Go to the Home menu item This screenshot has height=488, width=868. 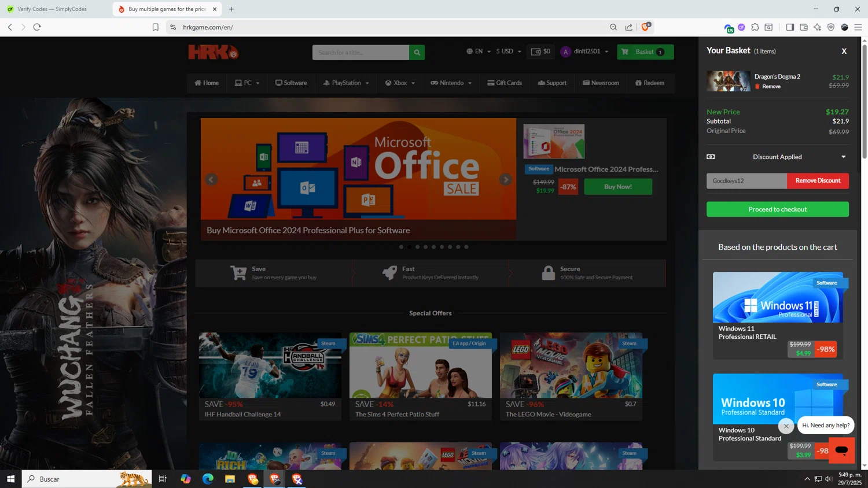(207, 83)
